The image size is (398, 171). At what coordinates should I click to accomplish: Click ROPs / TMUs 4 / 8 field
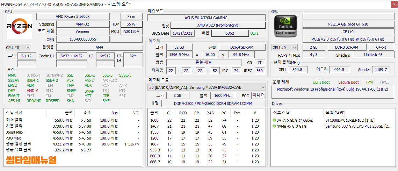314,55
